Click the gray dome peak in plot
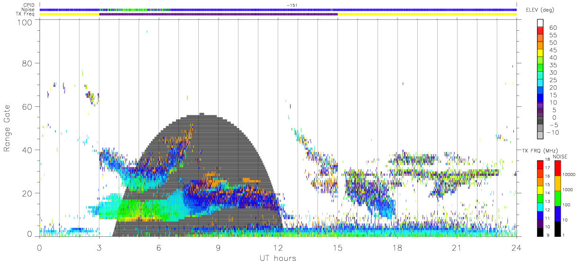 click(202, 114)
